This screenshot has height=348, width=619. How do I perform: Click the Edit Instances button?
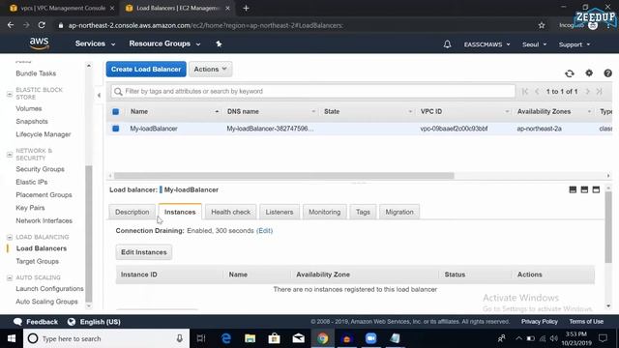pyautogui.click(x=144, y=252)
